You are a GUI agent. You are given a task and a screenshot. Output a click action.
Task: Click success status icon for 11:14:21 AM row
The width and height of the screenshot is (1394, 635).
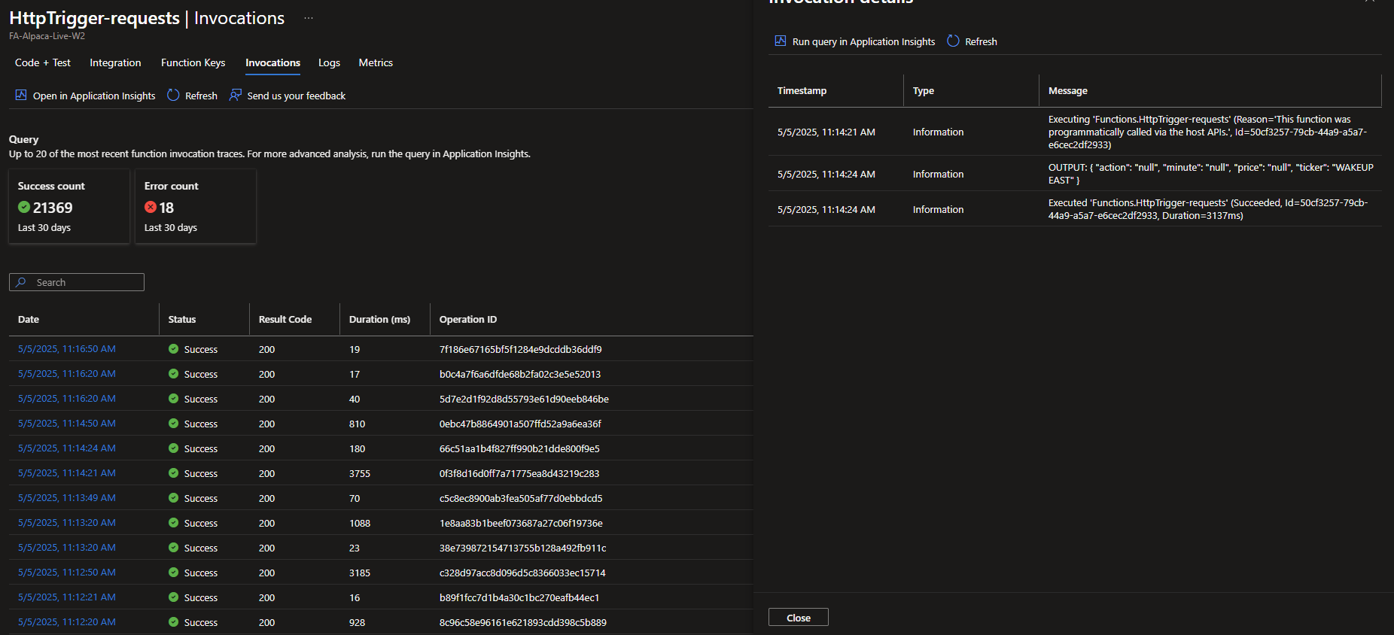pos(174,473)
